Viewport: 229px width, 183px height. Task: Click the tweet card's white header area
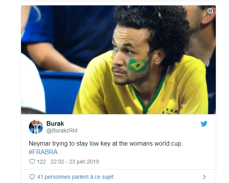point(118,127)
